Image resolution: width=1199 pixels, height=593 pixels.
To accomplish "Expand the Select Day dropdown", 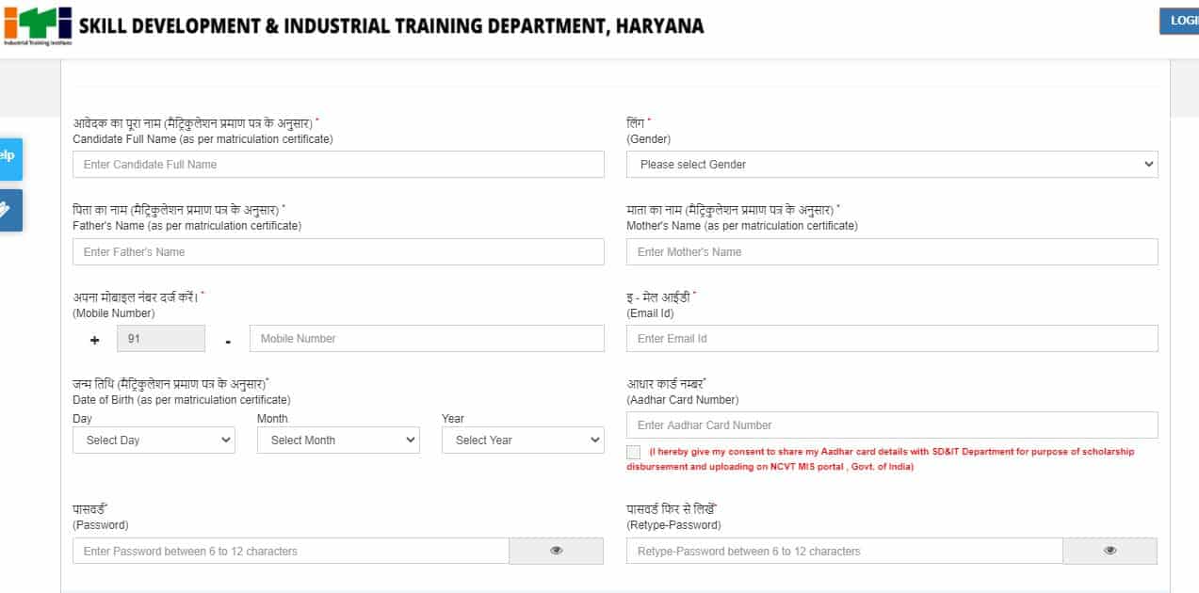I will pos(153,440).
